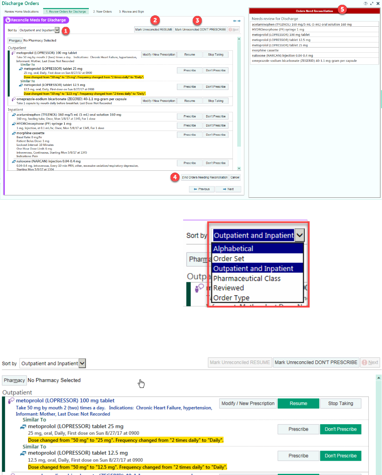382x475 pixels.
Task: Choose Alphabetical from the Sort by list
Action: [x=257, y=249]
